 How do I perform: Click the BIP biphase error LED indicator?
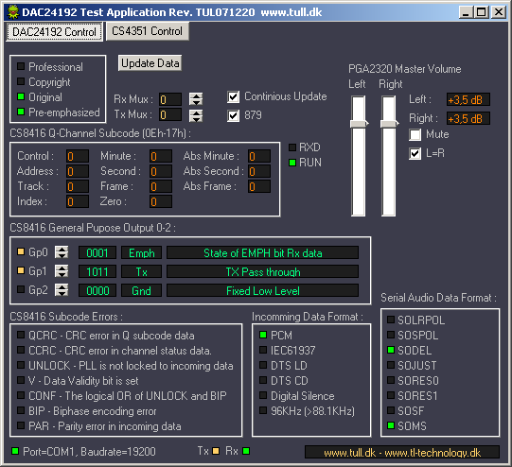click(x=21, y=410)
